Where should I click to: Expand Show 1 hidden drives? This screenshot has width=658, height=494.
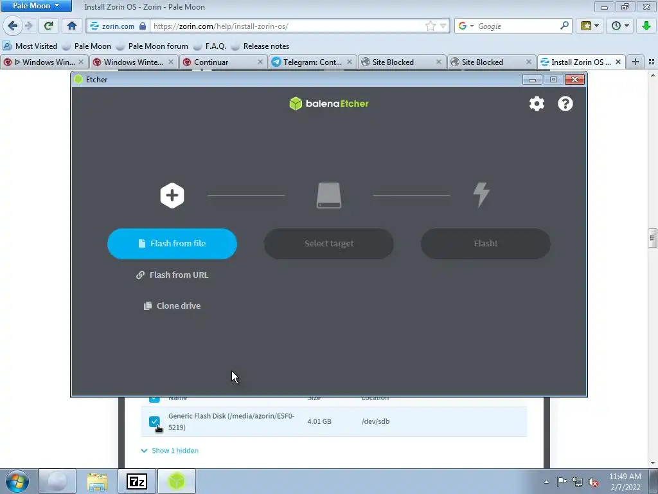point(170,450)
